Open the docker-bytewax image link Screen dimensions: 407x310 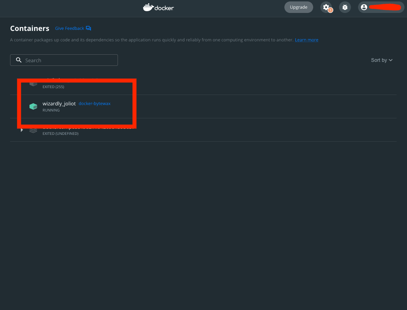tap(95, 104)
